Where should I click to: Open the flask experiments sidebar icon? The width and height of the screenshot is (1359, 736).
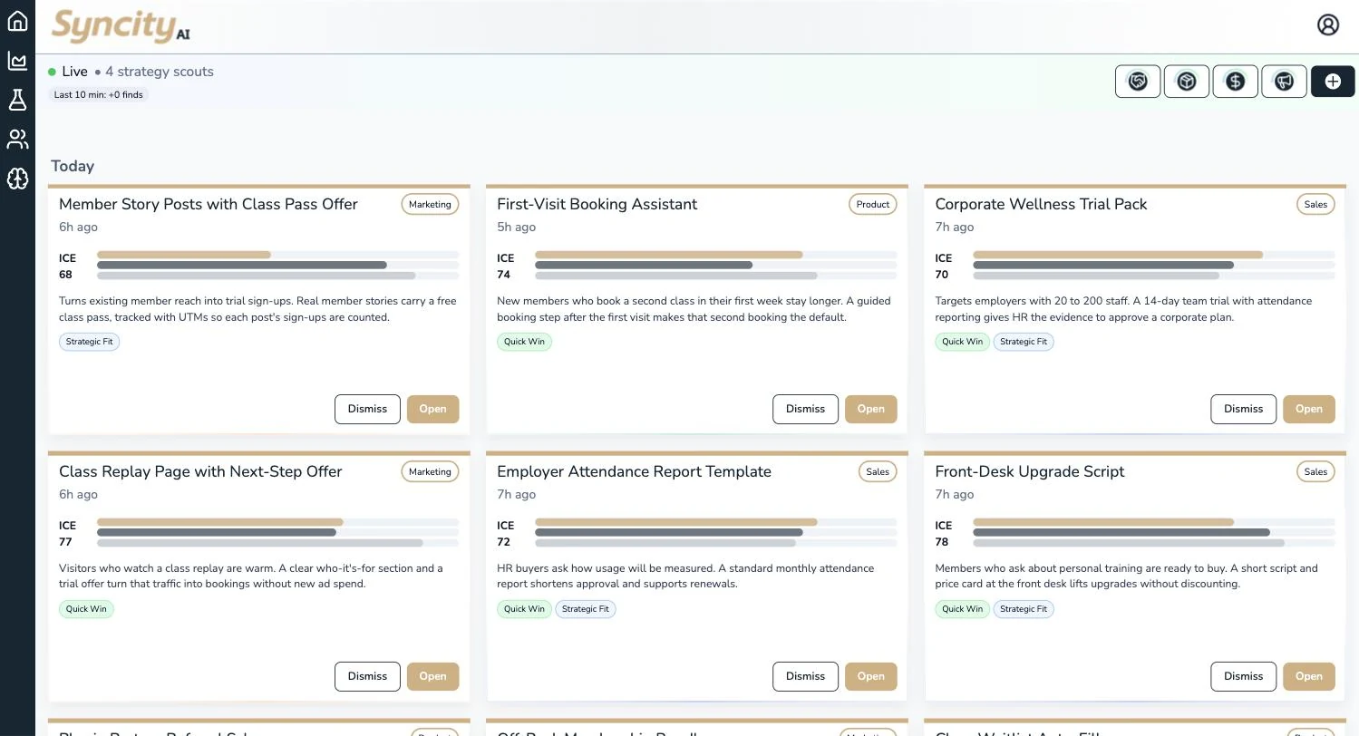pos(17,100)
